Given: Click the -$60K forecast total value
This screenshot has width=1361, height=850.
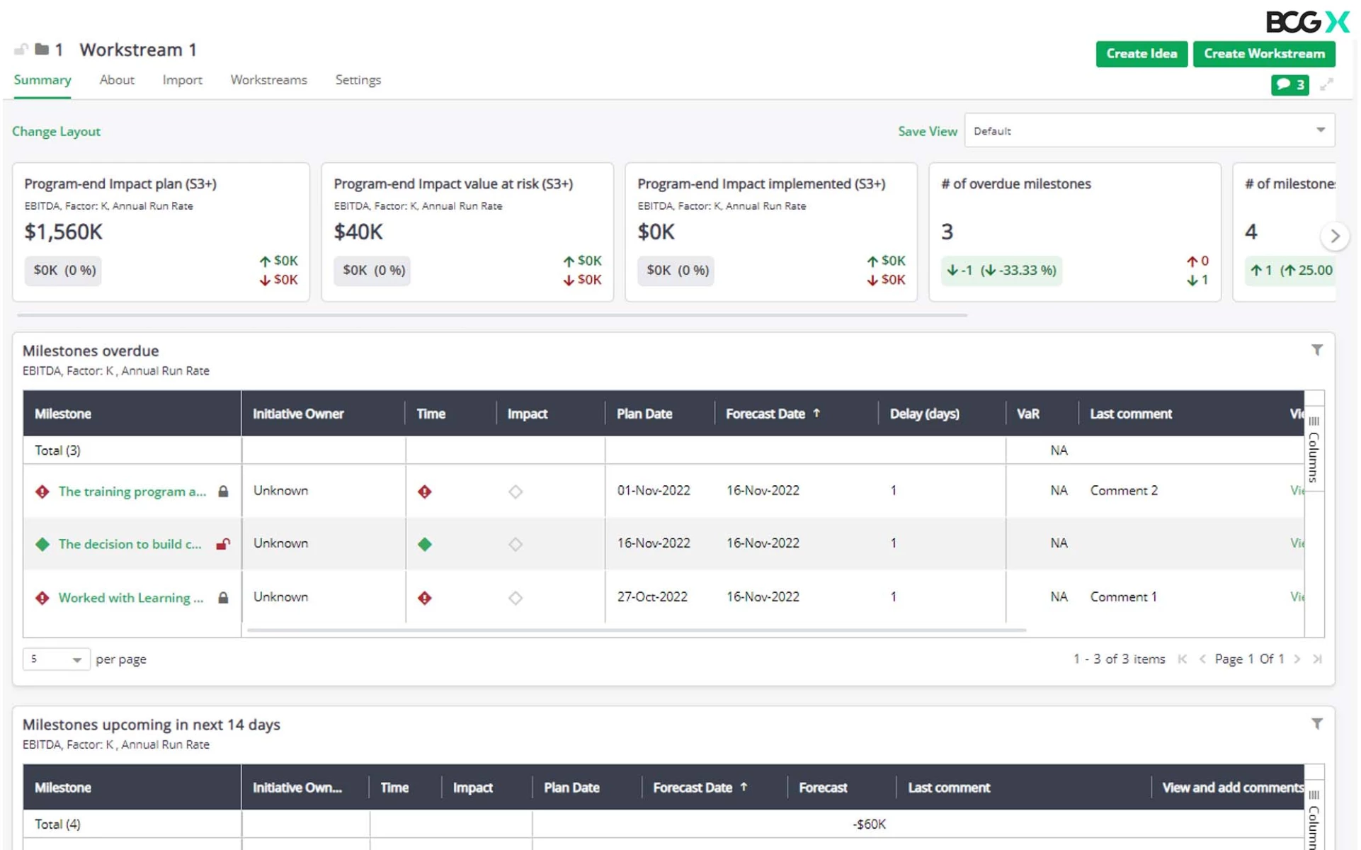Looking at the screenshot, I should pos(869,824).
